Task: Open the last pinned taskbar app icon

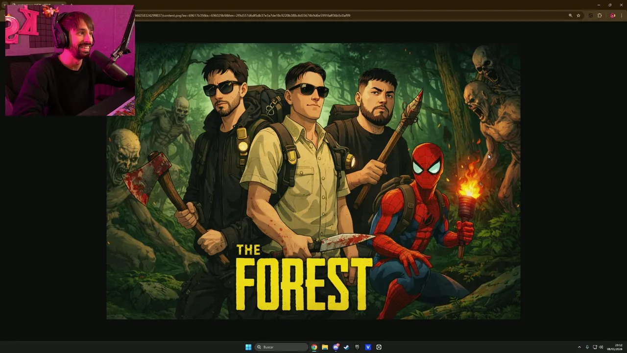Action: coord(379,347)
